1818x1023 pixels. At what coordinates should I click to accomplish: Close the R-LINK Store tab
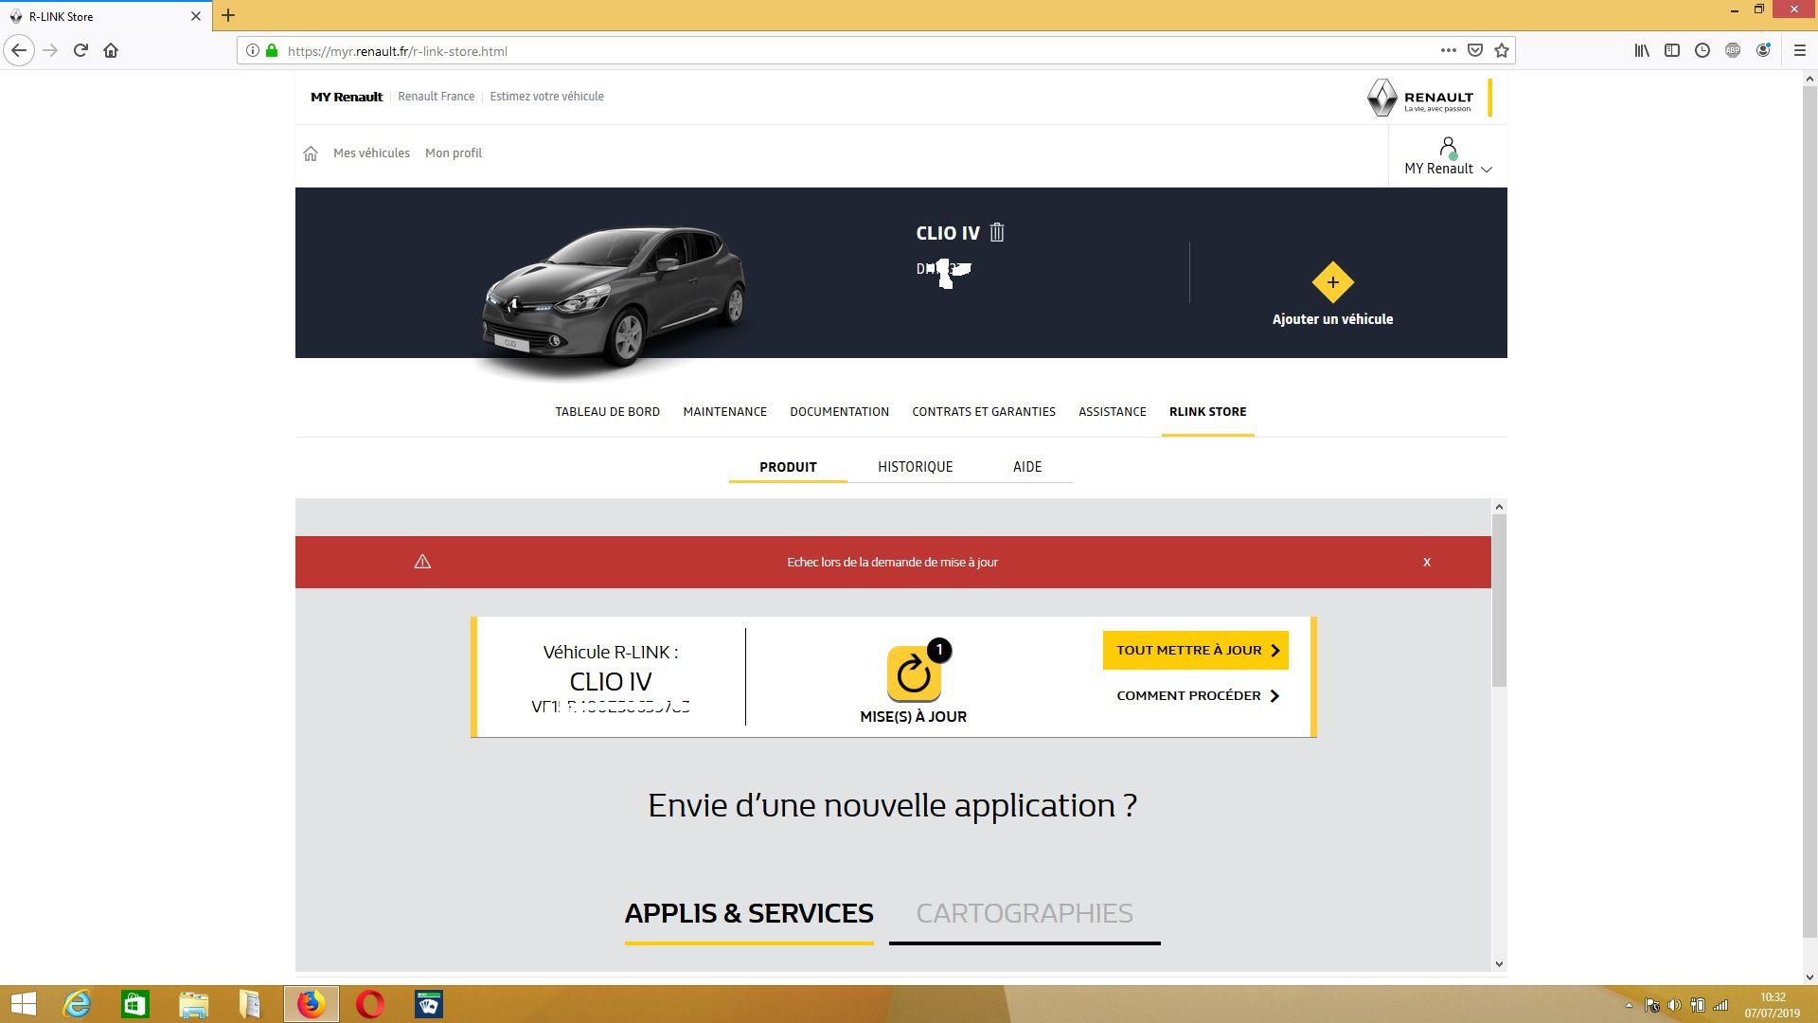point(196,16)
